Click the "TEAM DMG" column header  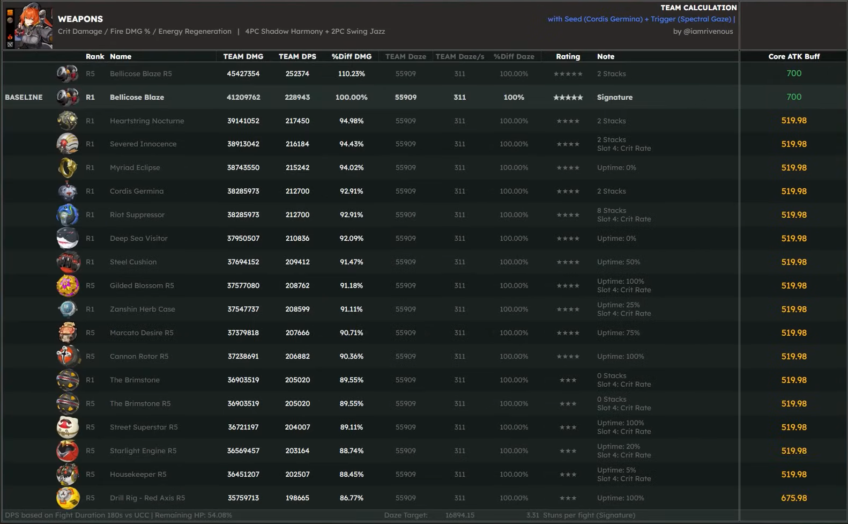[243, 56]
